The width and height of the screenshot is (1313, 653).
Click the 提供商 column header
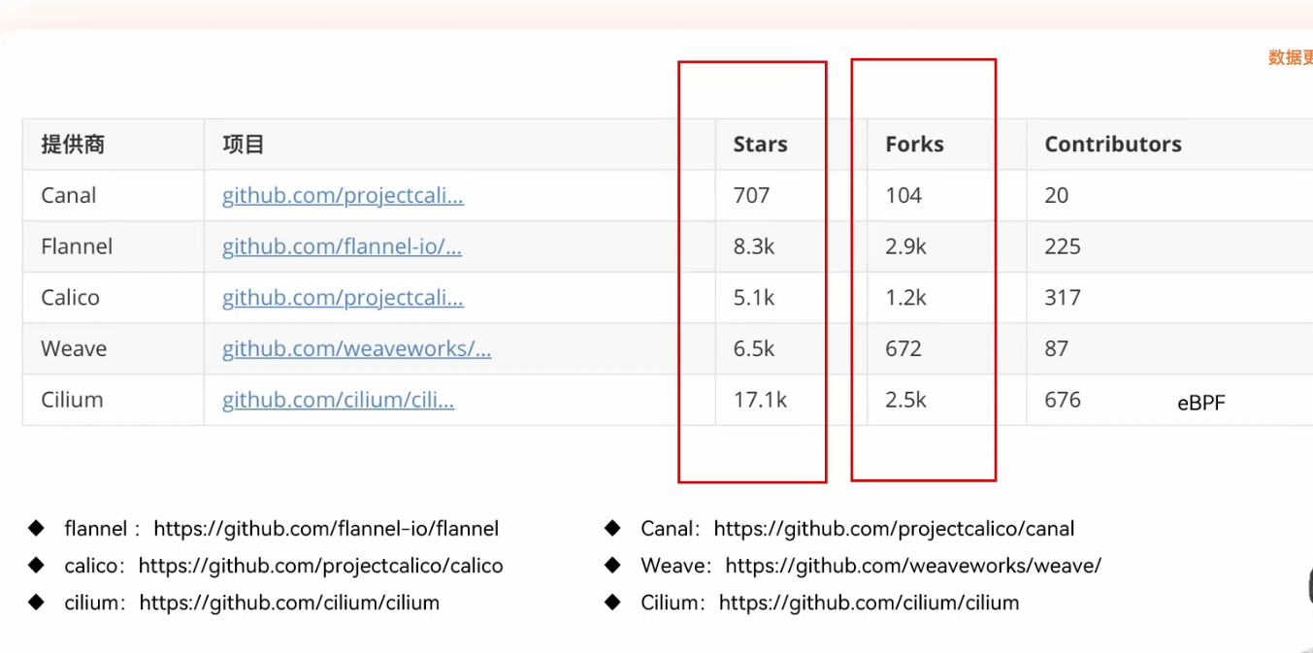73,145
